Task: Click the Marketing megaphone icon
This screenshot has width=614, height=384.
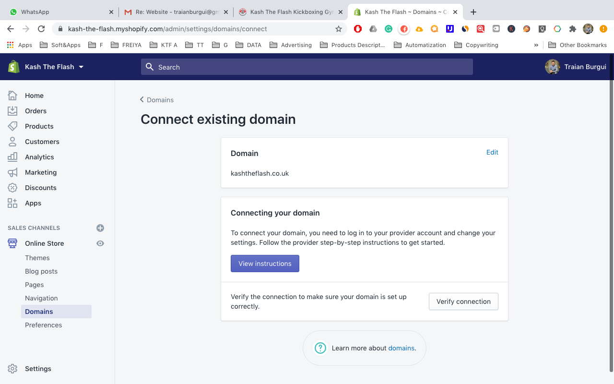Action: (x=12, y=172)
